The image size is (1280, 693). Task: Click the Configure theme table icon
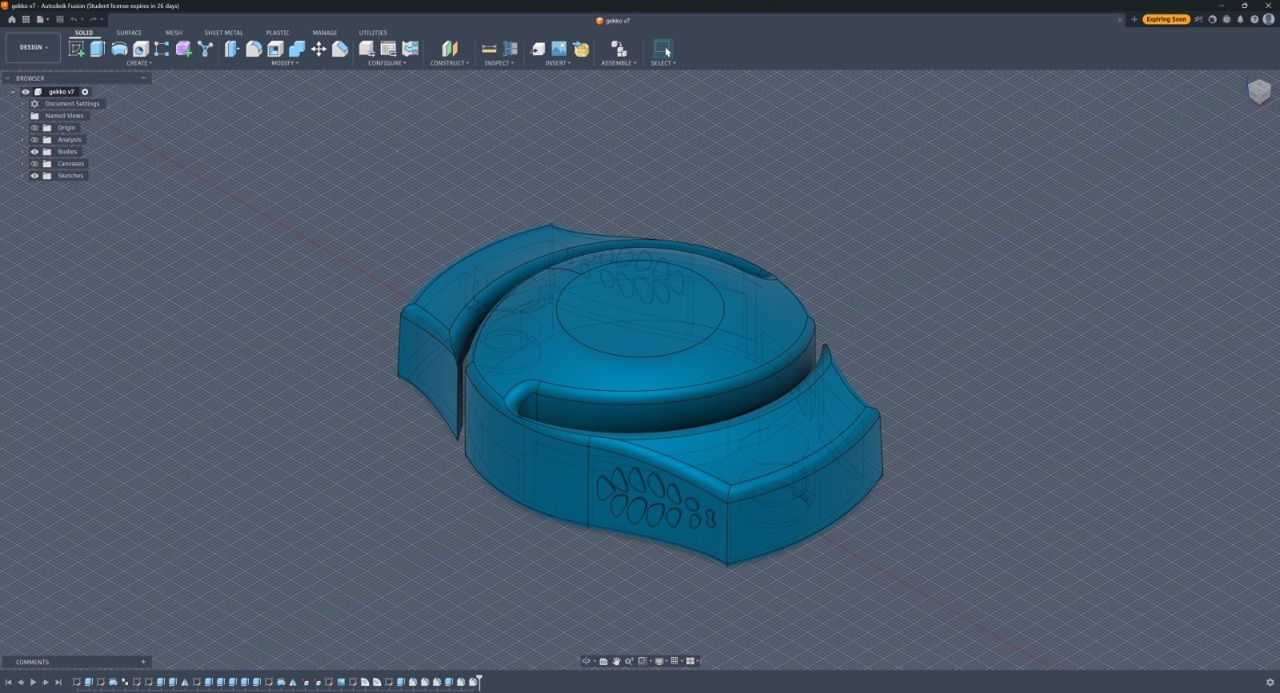[x=410, y=49]
